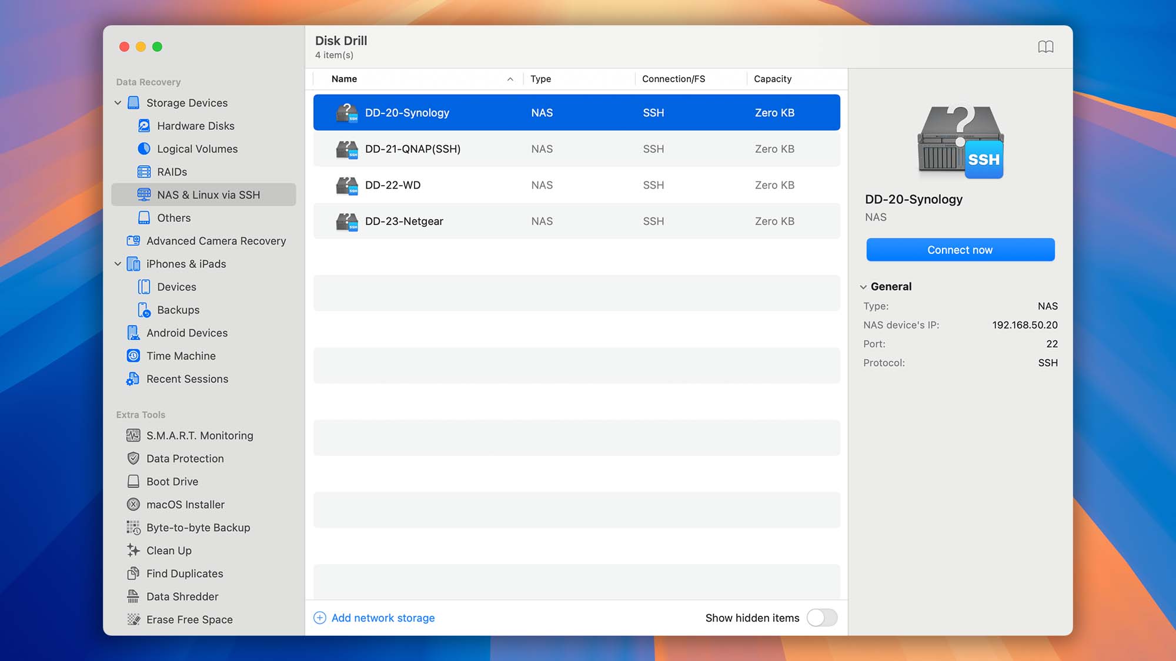Select Logical Volumes in the sidebar
Image resolution: width=1176 pixels, height=661 pixels.
pos(198,149)
